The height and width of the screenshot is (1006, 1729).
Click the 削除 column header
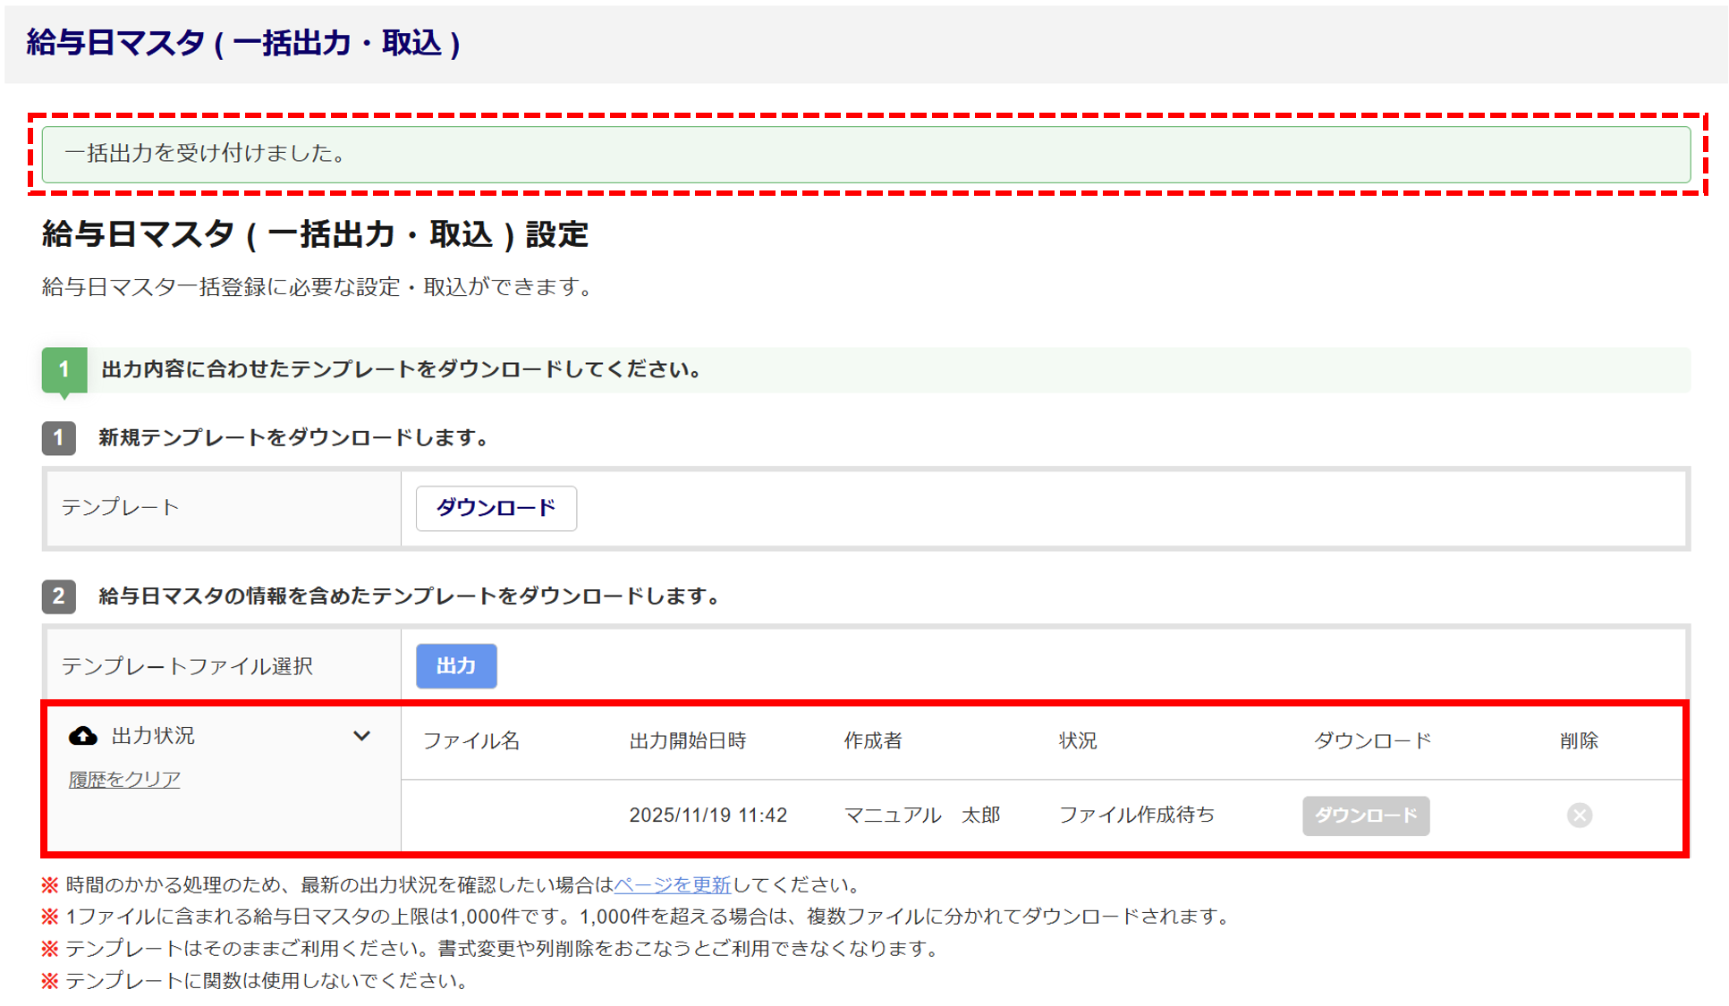pyautogui.click(x=1578, y=740)
